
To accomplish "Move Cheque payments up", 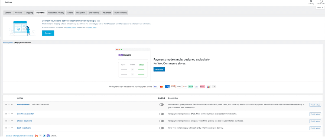I will 9,121.
